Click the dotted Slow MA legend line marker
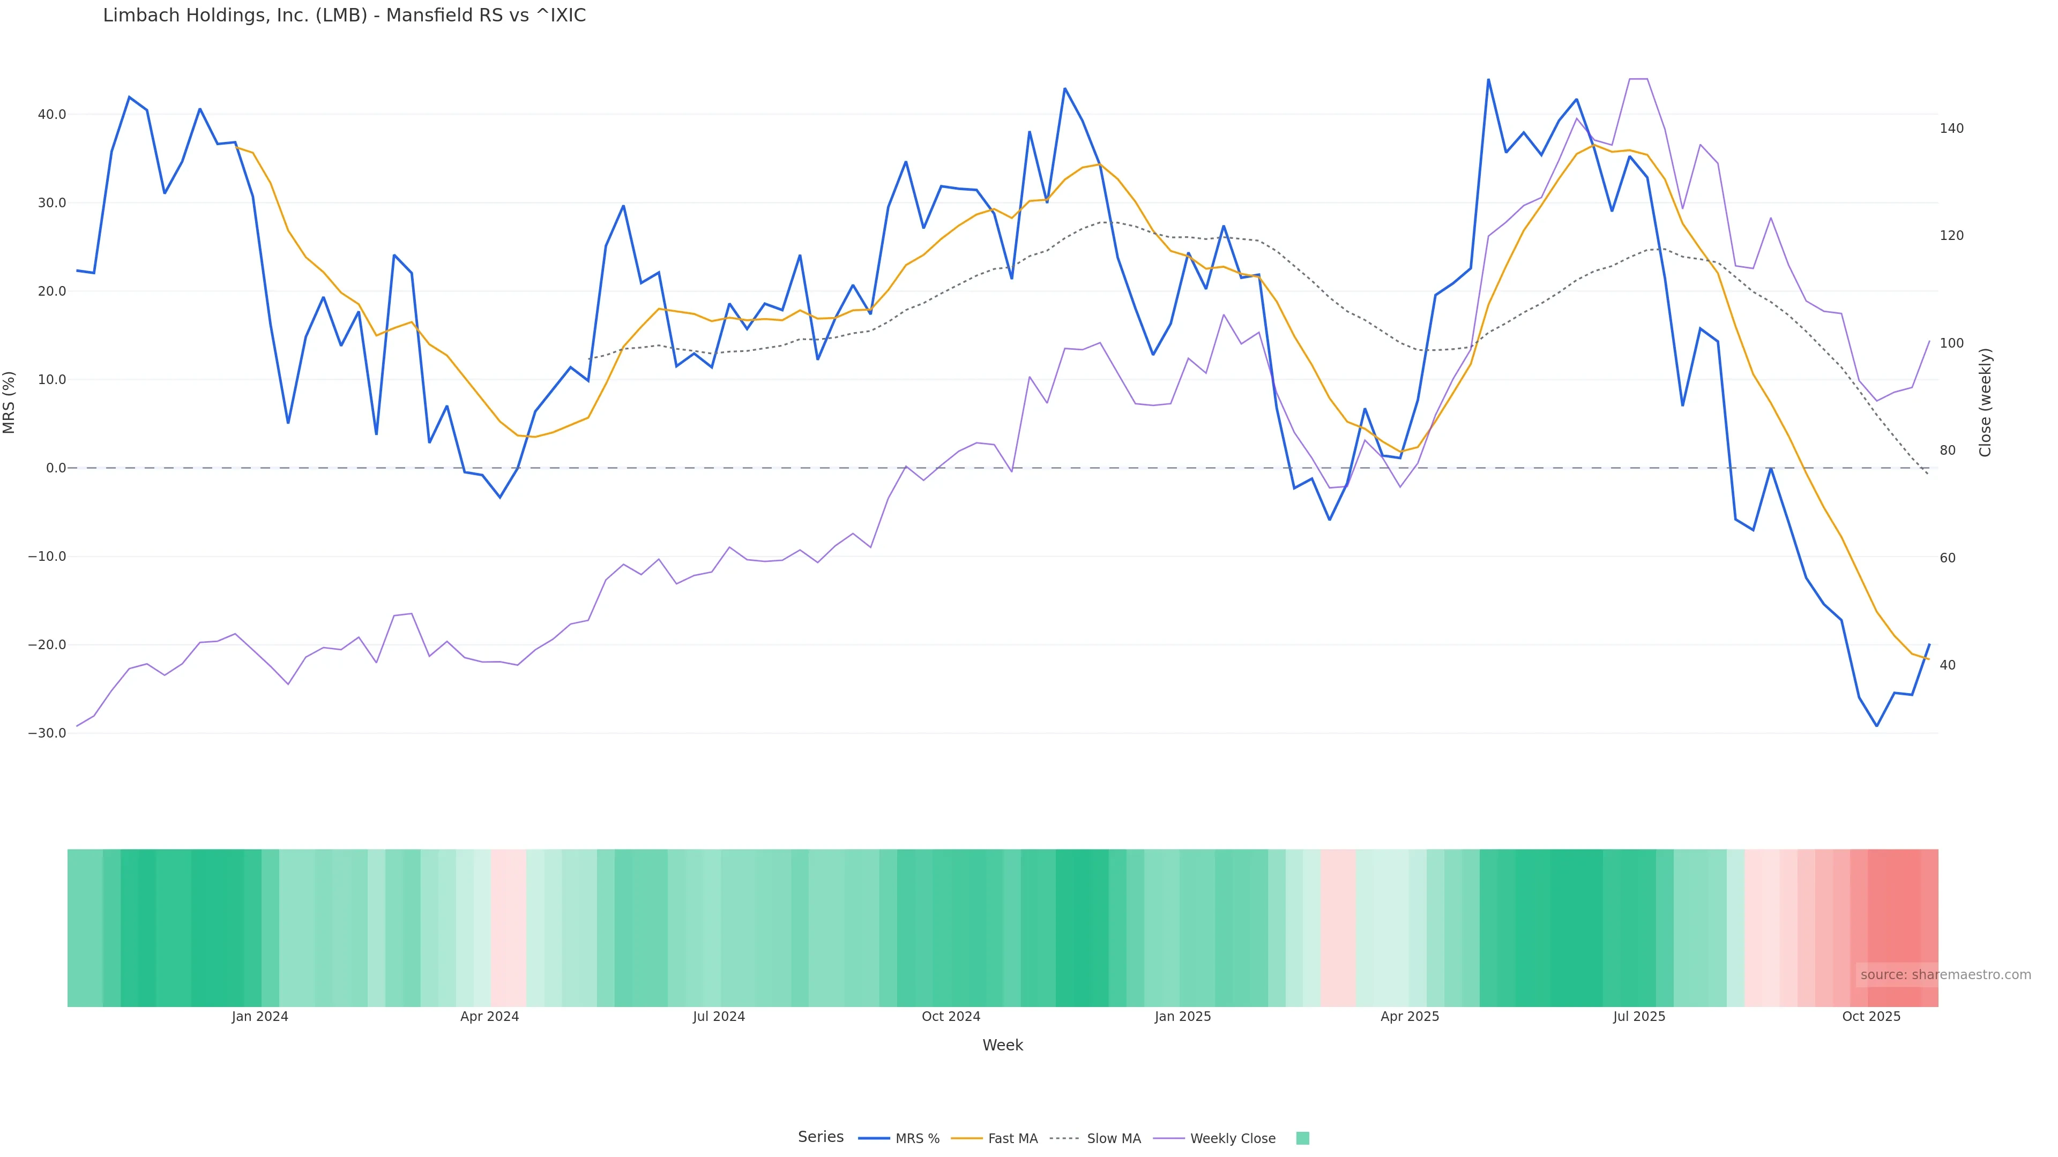 click(1064, 1139)
